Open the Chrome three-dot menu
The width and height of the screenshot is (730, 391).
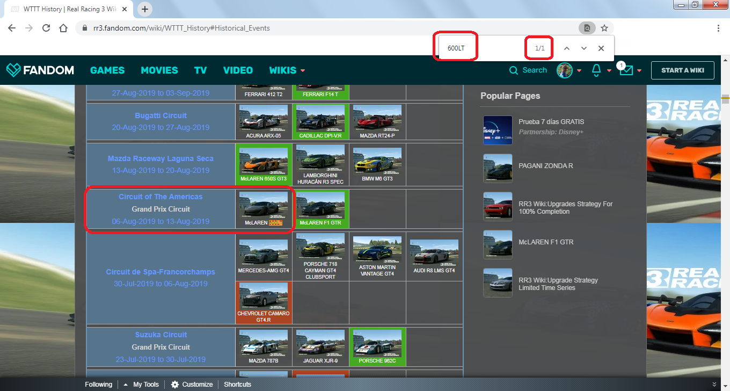point(718,28)
